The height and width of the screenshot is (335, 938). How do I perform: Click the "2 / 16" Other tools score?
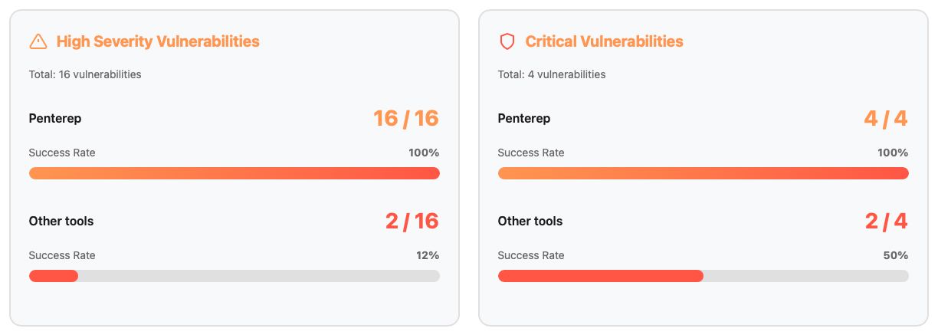(412, 222)
